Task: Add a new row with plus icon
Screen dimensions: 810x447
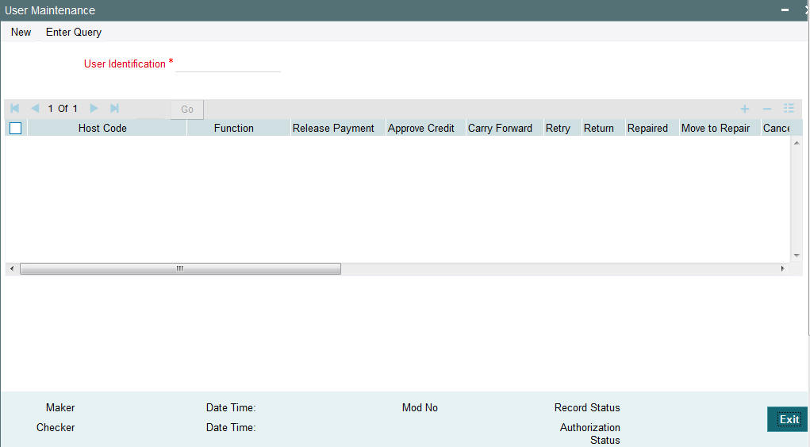Action: (744, 109)
